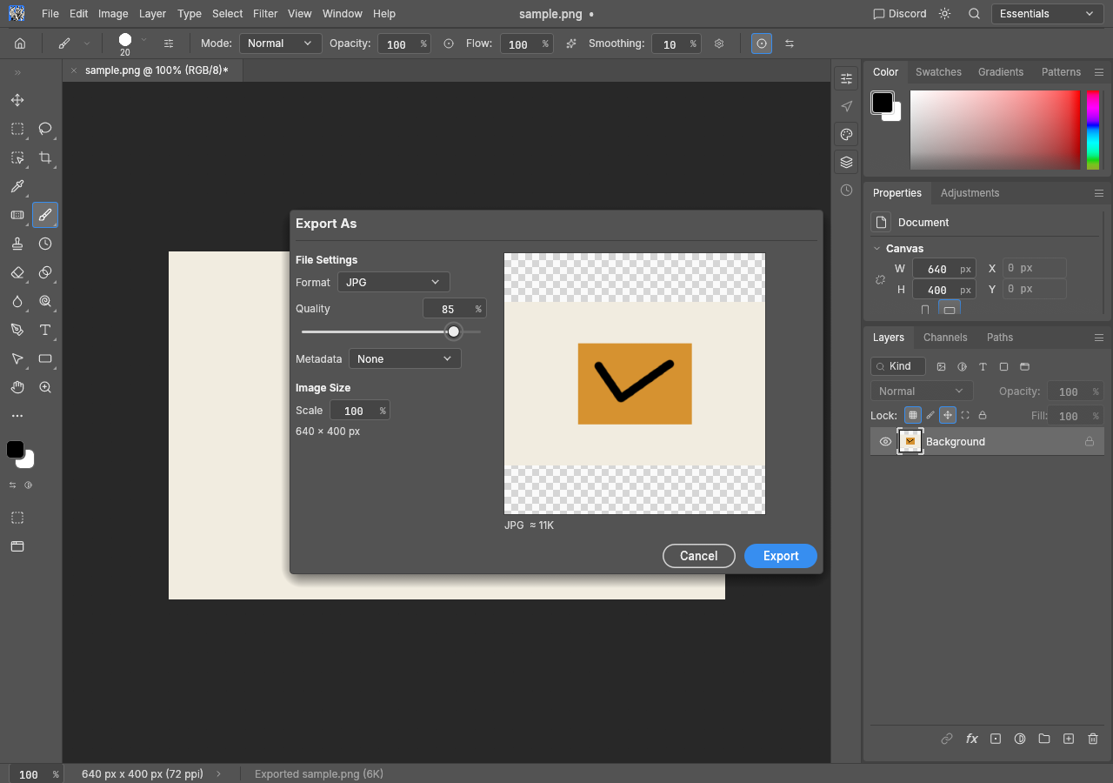This screenshot has height=783, width=1113.
Task: Select the Move tool
Action: coord(17,100)
